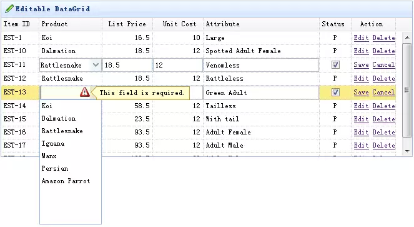414x227 pixels.
Task: Click the List Price field showing 18.5 in EST-11
Action: click(x=127, y=65)
